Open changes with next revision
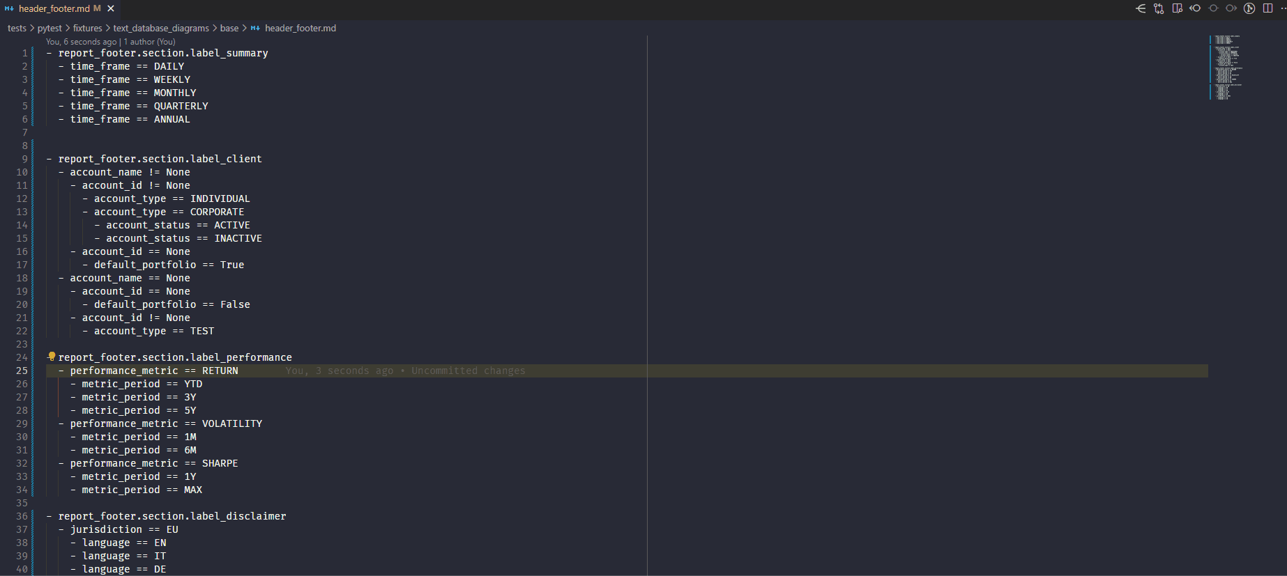The height and width of the screenshot is (576, 1287). (x=1231, y=8)
